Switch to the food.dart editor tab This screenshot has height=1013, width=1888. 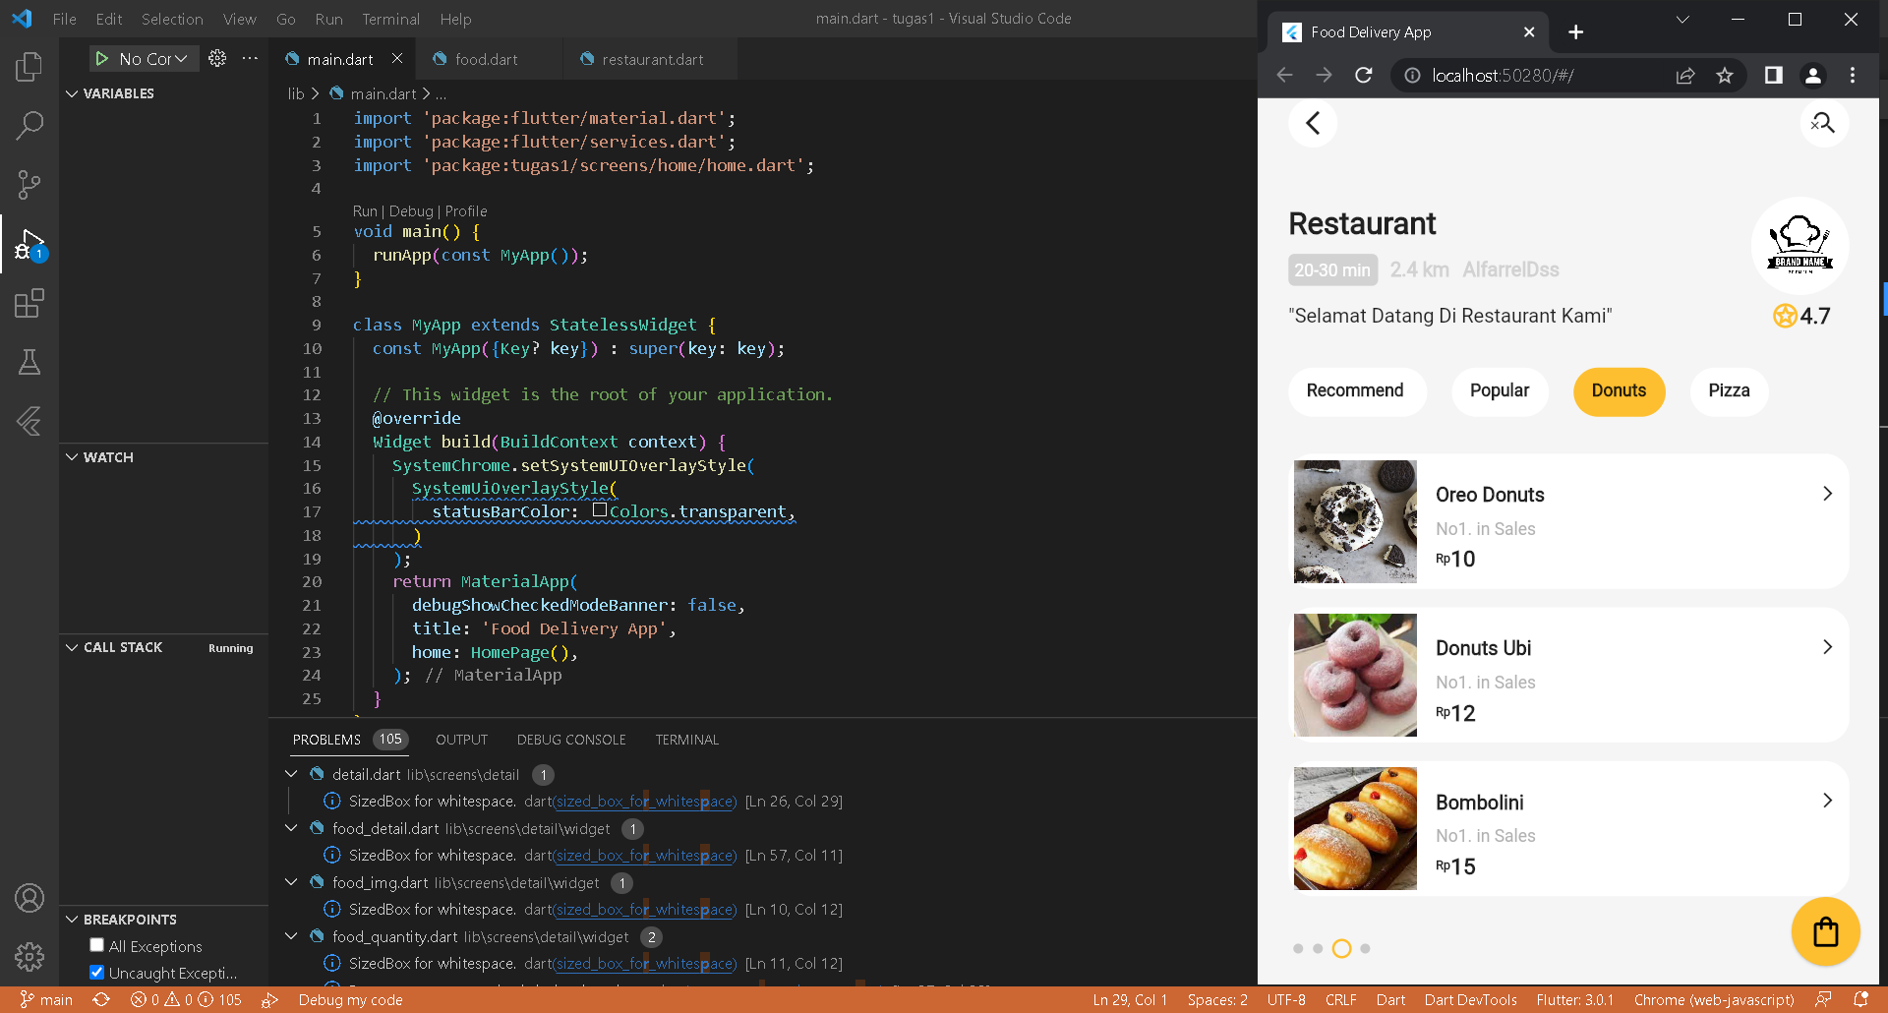[486, 59]
